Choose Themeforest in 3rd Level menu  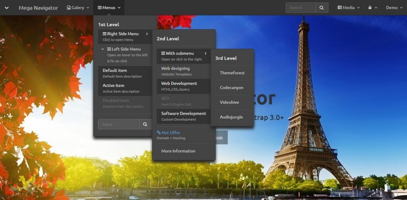coord(232,73)
